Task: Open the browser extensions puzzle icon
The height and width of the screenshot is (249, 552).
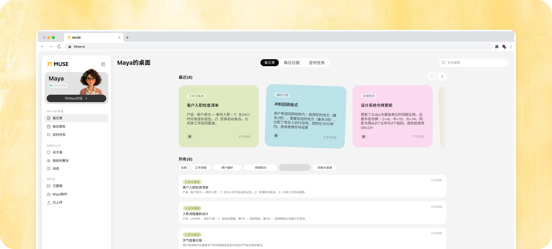Action: coord(497,47)
